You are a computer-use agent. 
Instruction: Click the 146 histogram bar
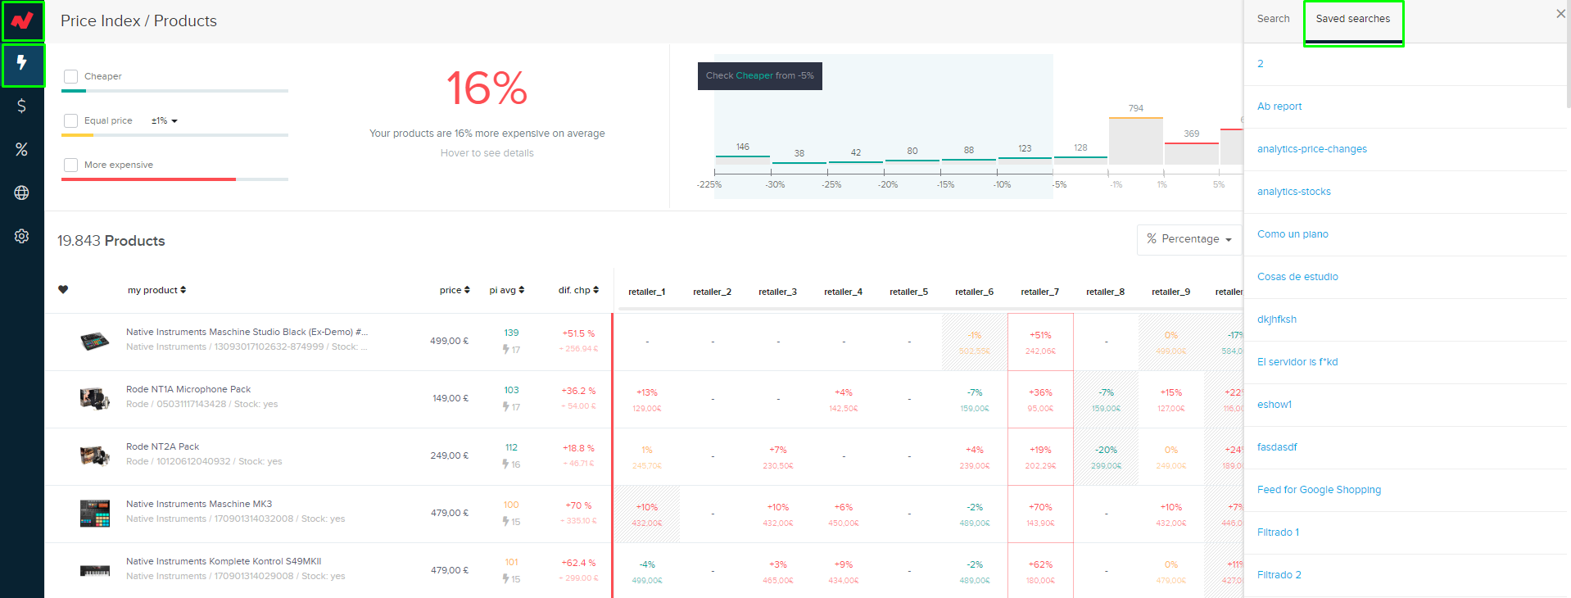(x=742, y=160)
